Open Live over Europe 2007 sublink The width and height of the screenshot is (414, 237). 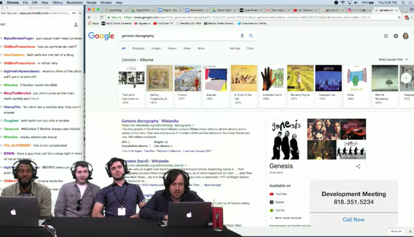[x=197, y=151]
